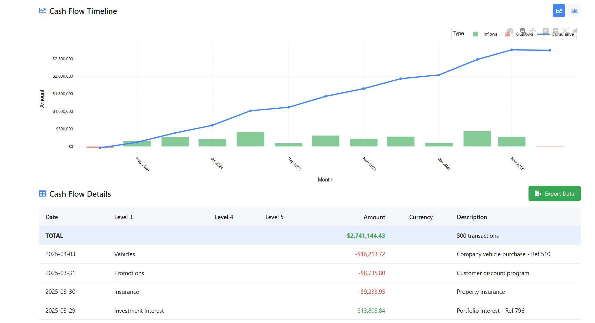Viewport: 595px width, 323px height.
Task: Click the Portfolio interest Ref 796 row
Action: point(309,311)
